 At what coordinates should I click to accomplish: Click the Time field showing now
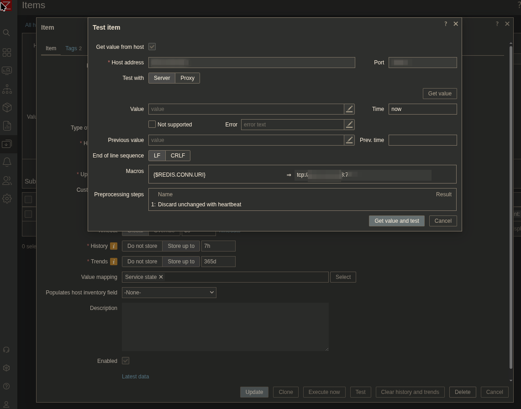tap(423, 109)
